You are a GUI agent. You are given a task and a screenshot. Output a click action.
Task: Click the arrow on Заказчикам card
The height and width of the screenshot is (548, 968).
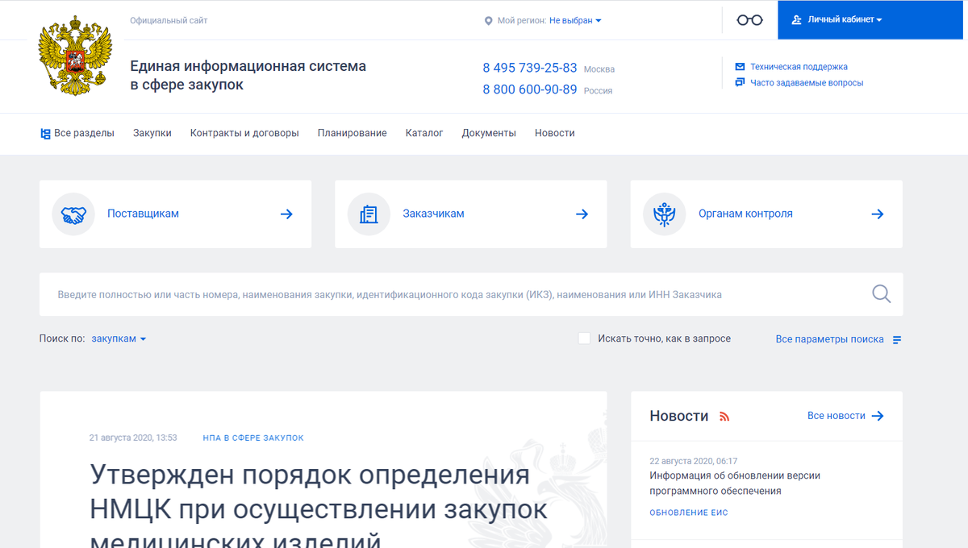(x=582, y=214)
